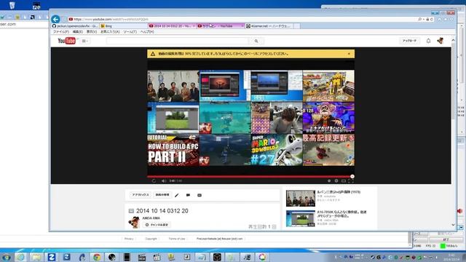Open the annotations speech bubble icon
Screen dimensions: 466x262
tap(188, 195)
